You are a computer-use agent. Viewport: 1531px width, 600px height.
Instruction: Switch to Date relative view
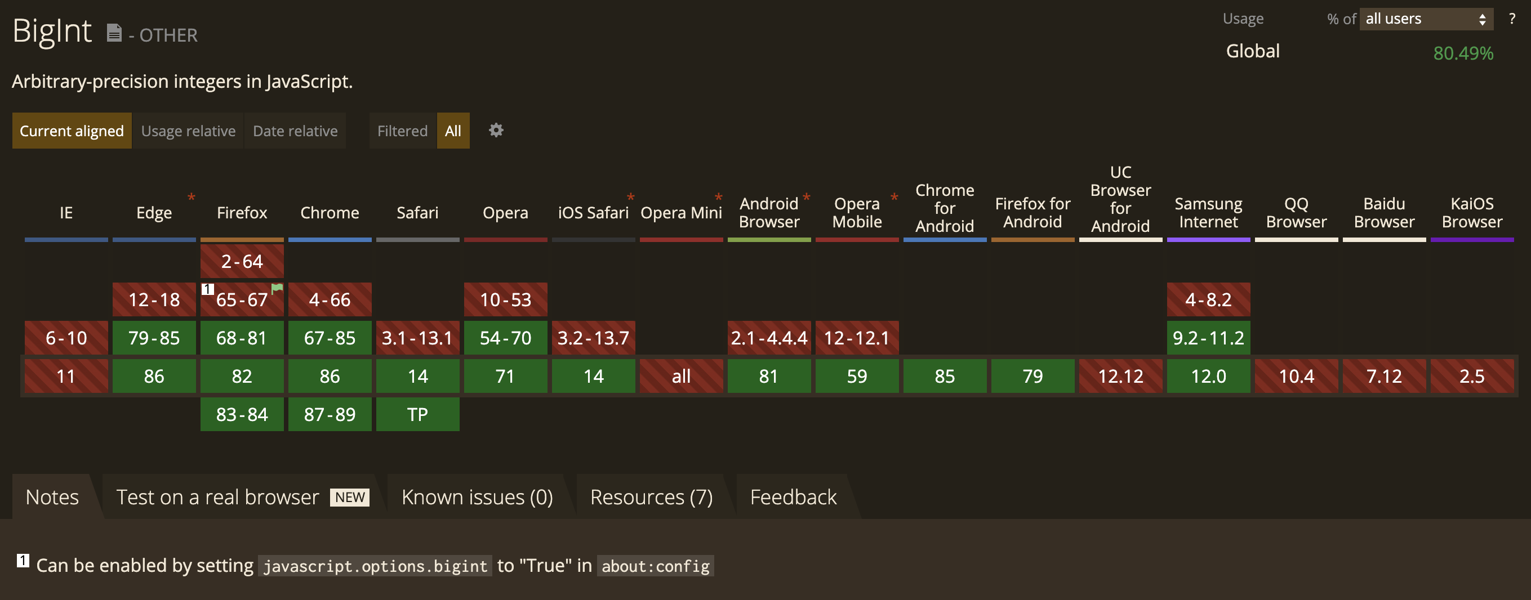click(x=295, y=131)
